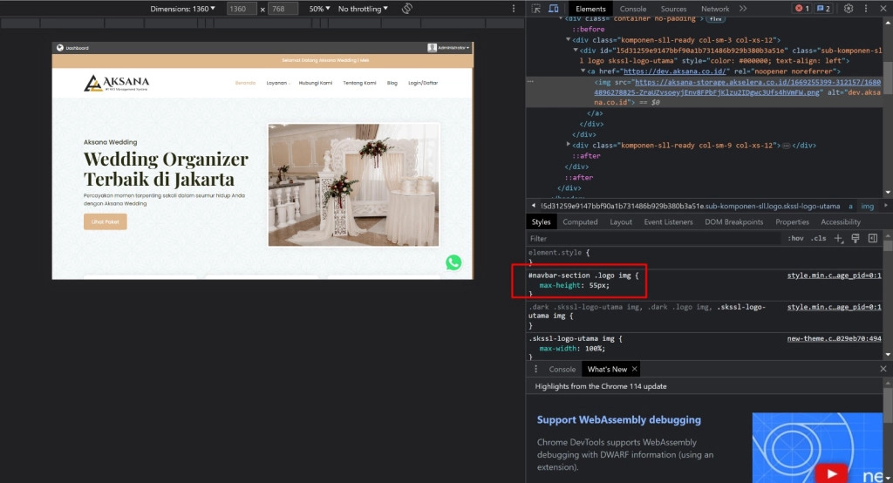Open DevTools three-dot customize menu
Image resolution: width=893 pixels, height=483 pixels.
[x=866, y=9]
